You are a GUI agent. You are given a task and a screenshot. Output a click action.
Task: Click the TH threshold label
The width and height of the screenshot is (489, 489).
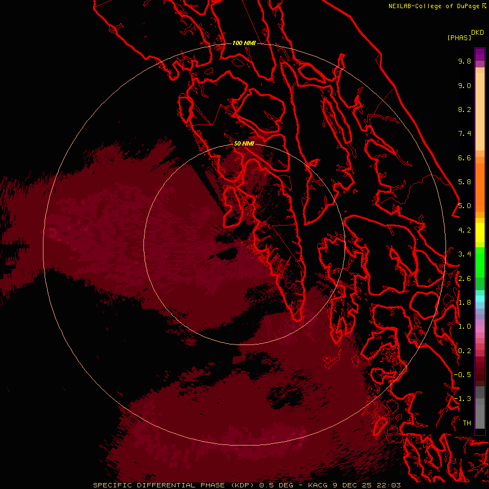(x=467, y=423)
